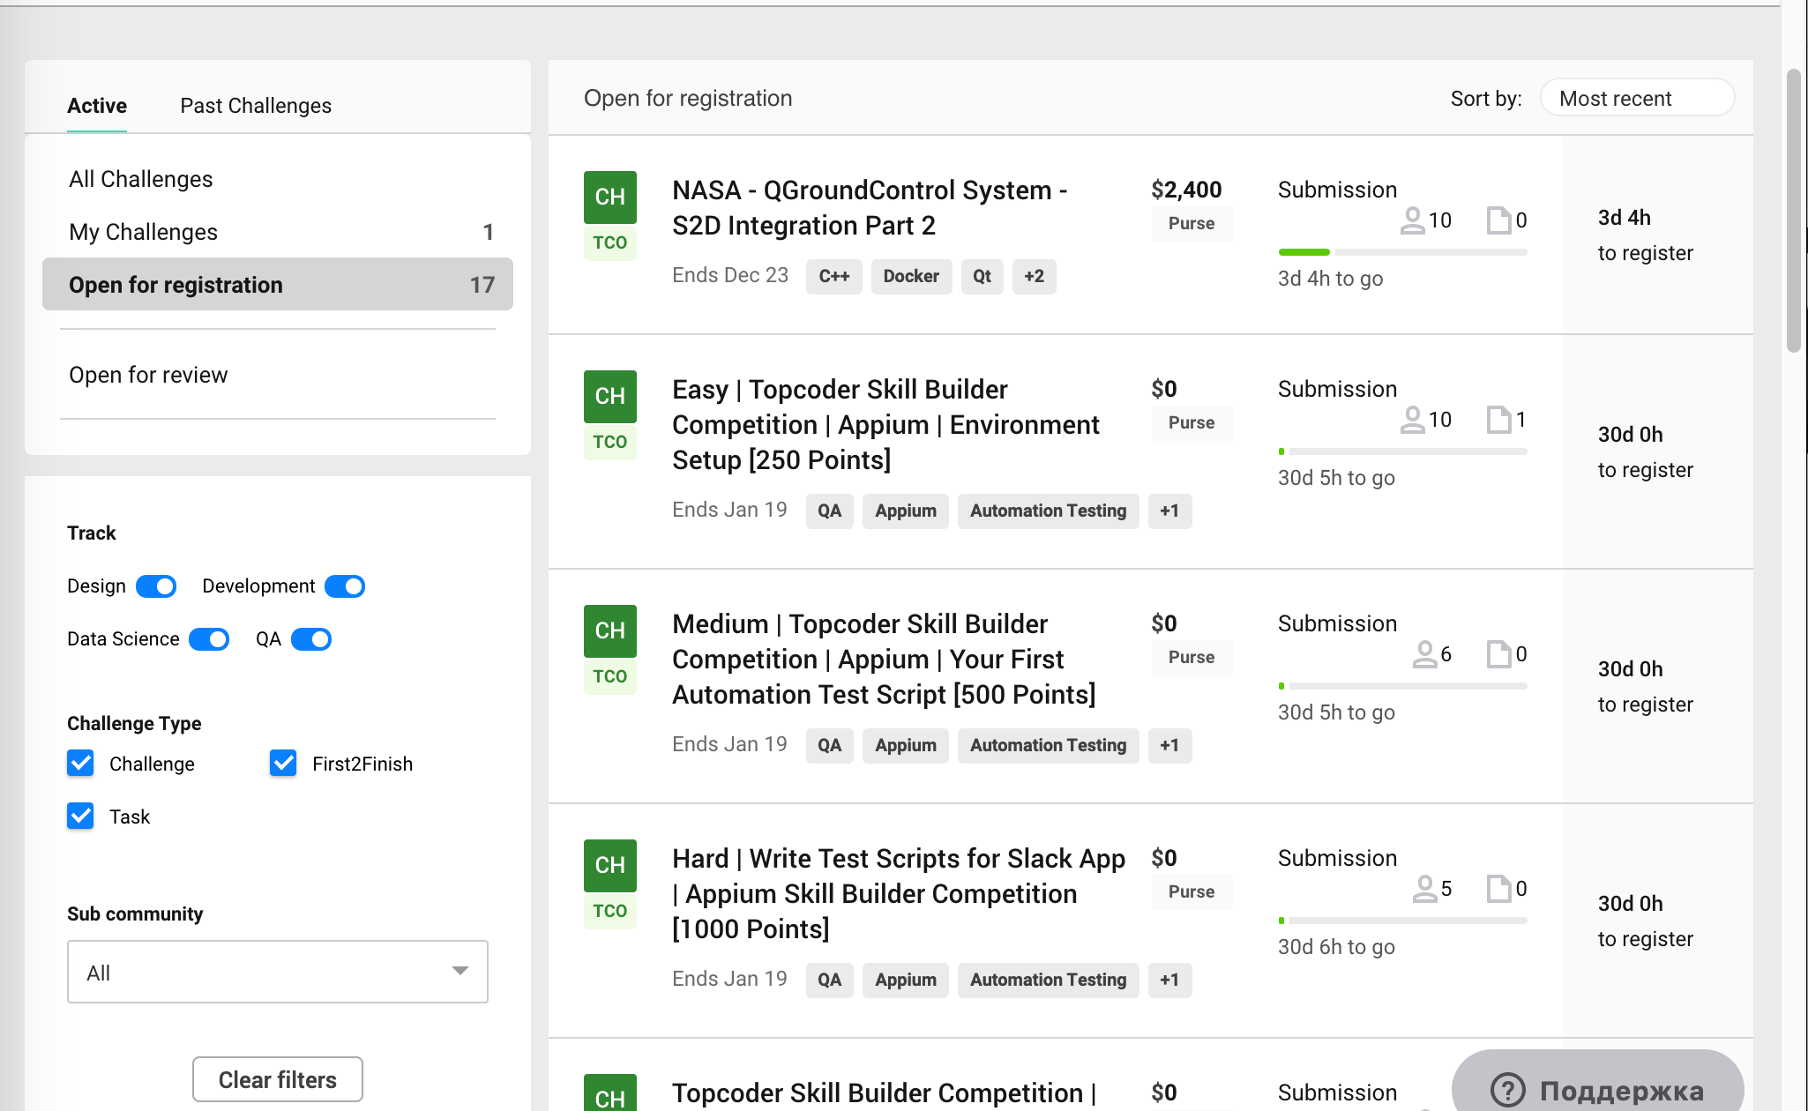Viewport: 1808px width, 1111px height.
Task: Open the Sub community dropdown
Action: tap(278, 972)
